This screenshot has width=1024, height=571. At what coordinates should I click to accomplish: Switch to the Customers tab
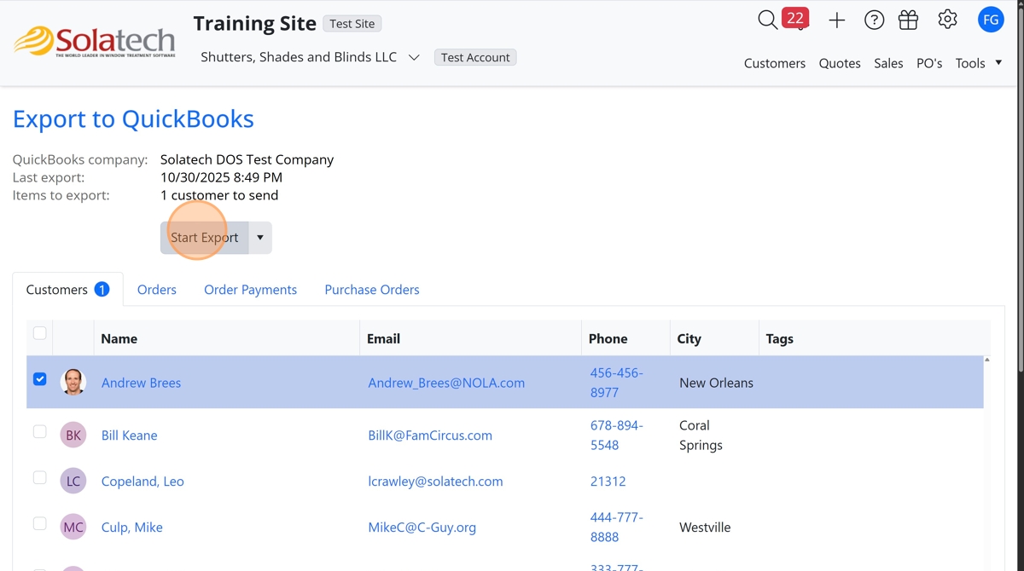click(x=67, y=290)
